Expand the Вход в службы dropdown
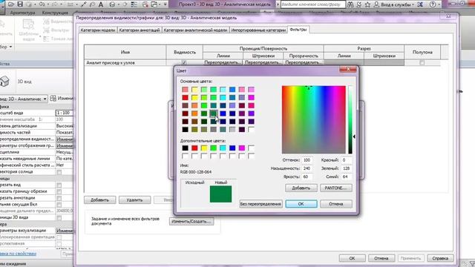The height and width of the screenshot is (267, 475). [x=413, y=4]
